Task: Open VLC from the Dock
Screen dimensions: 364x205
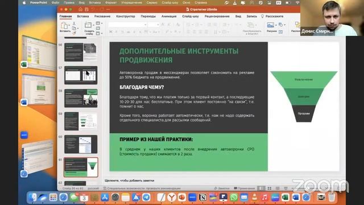Action: click(x=254, y=198)
